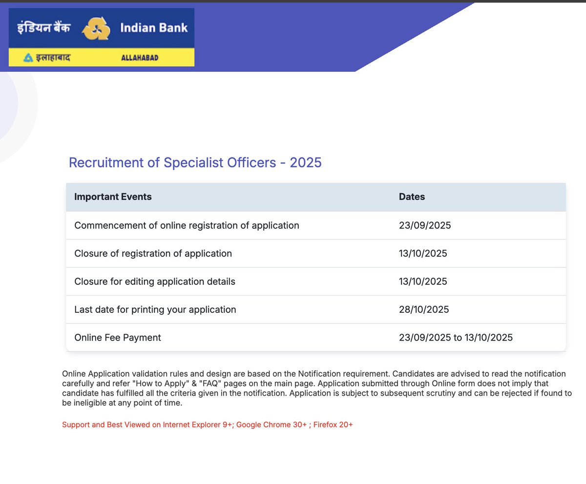Click the Indian Bank emblem icon
This screenshot has width=586, height=484.
click(97, 29)
